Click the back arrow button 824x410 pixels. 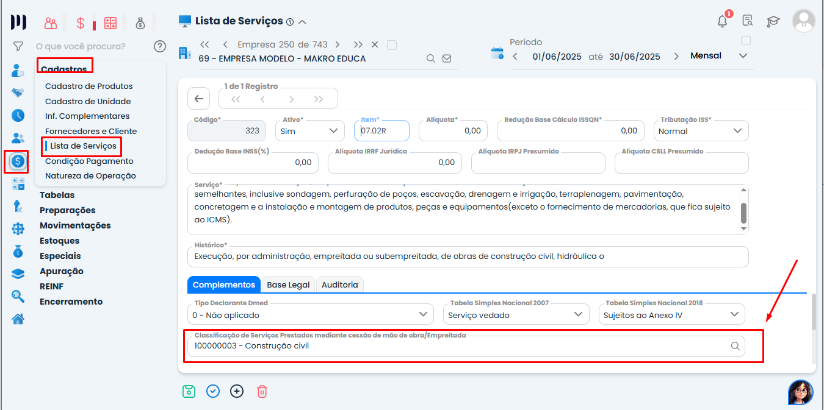point(198,99)
